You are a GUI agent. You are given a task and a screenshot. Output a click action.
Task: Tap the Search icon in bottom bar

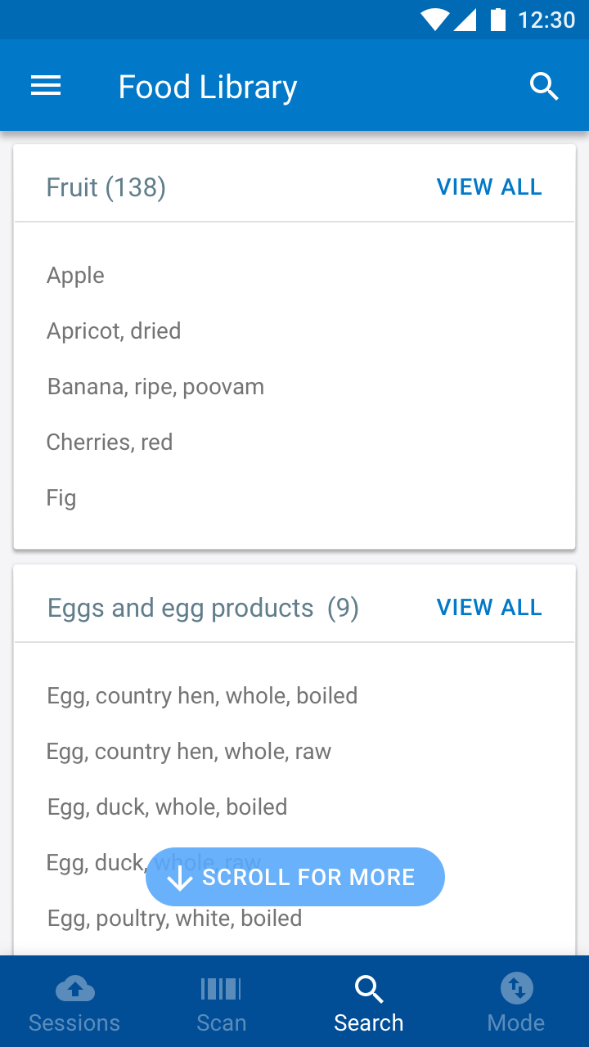coord(369,989)
